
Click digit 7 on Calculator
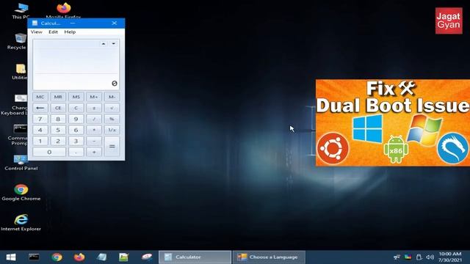(x=40, y=119)
